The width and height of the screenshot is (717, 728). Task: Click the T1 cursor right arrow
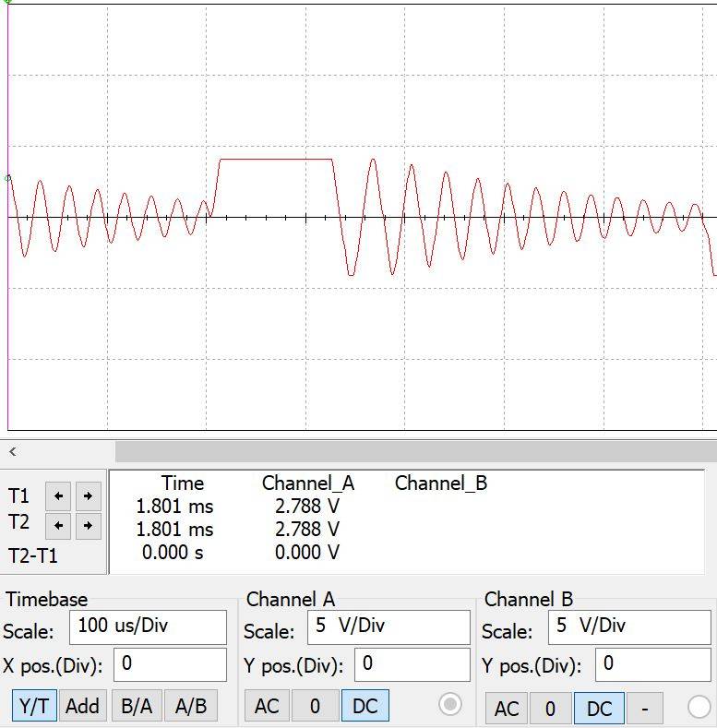pyautogui.click(x=88, y=495)
